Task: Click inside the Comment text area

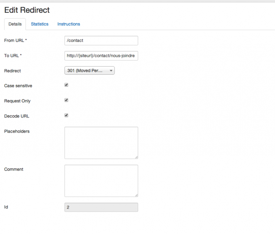Action: (101, 180)
